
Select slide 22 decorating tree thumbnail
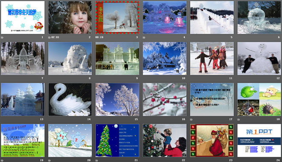pyautogui.click(x=164, y=140)
